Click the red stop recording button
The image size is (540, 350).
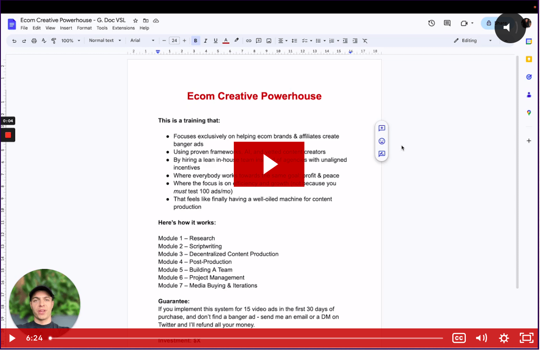pos(8,135)
